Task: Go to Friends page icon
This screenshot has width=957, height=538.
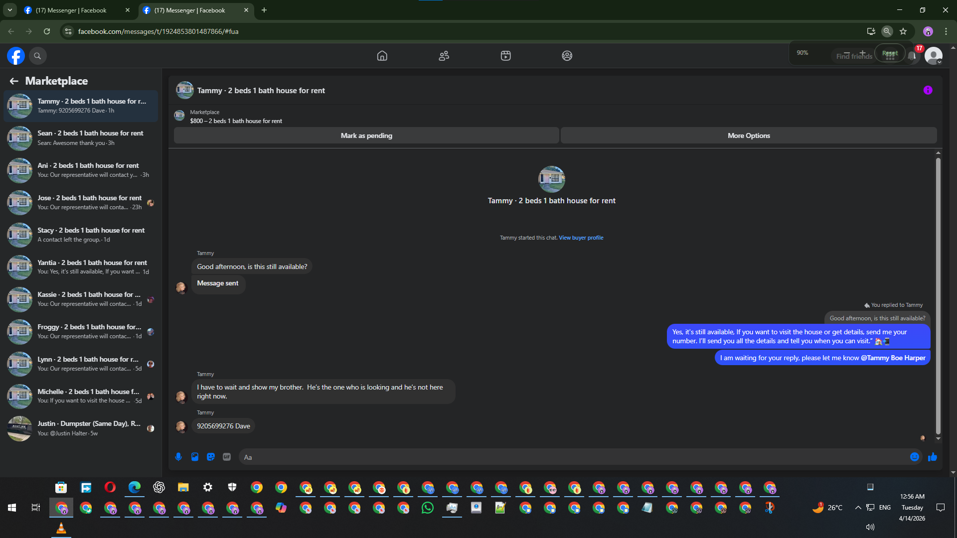Action: click(x=444, y=56)
